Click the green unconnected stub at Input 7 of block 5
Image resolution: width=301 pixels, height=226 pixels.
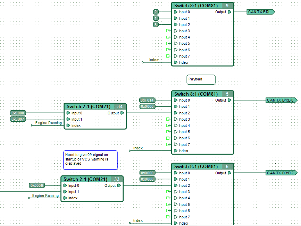pos(168,144)
